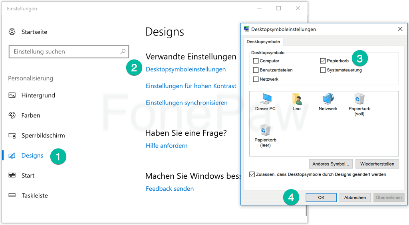Open Farben in the sidebar

31,115
